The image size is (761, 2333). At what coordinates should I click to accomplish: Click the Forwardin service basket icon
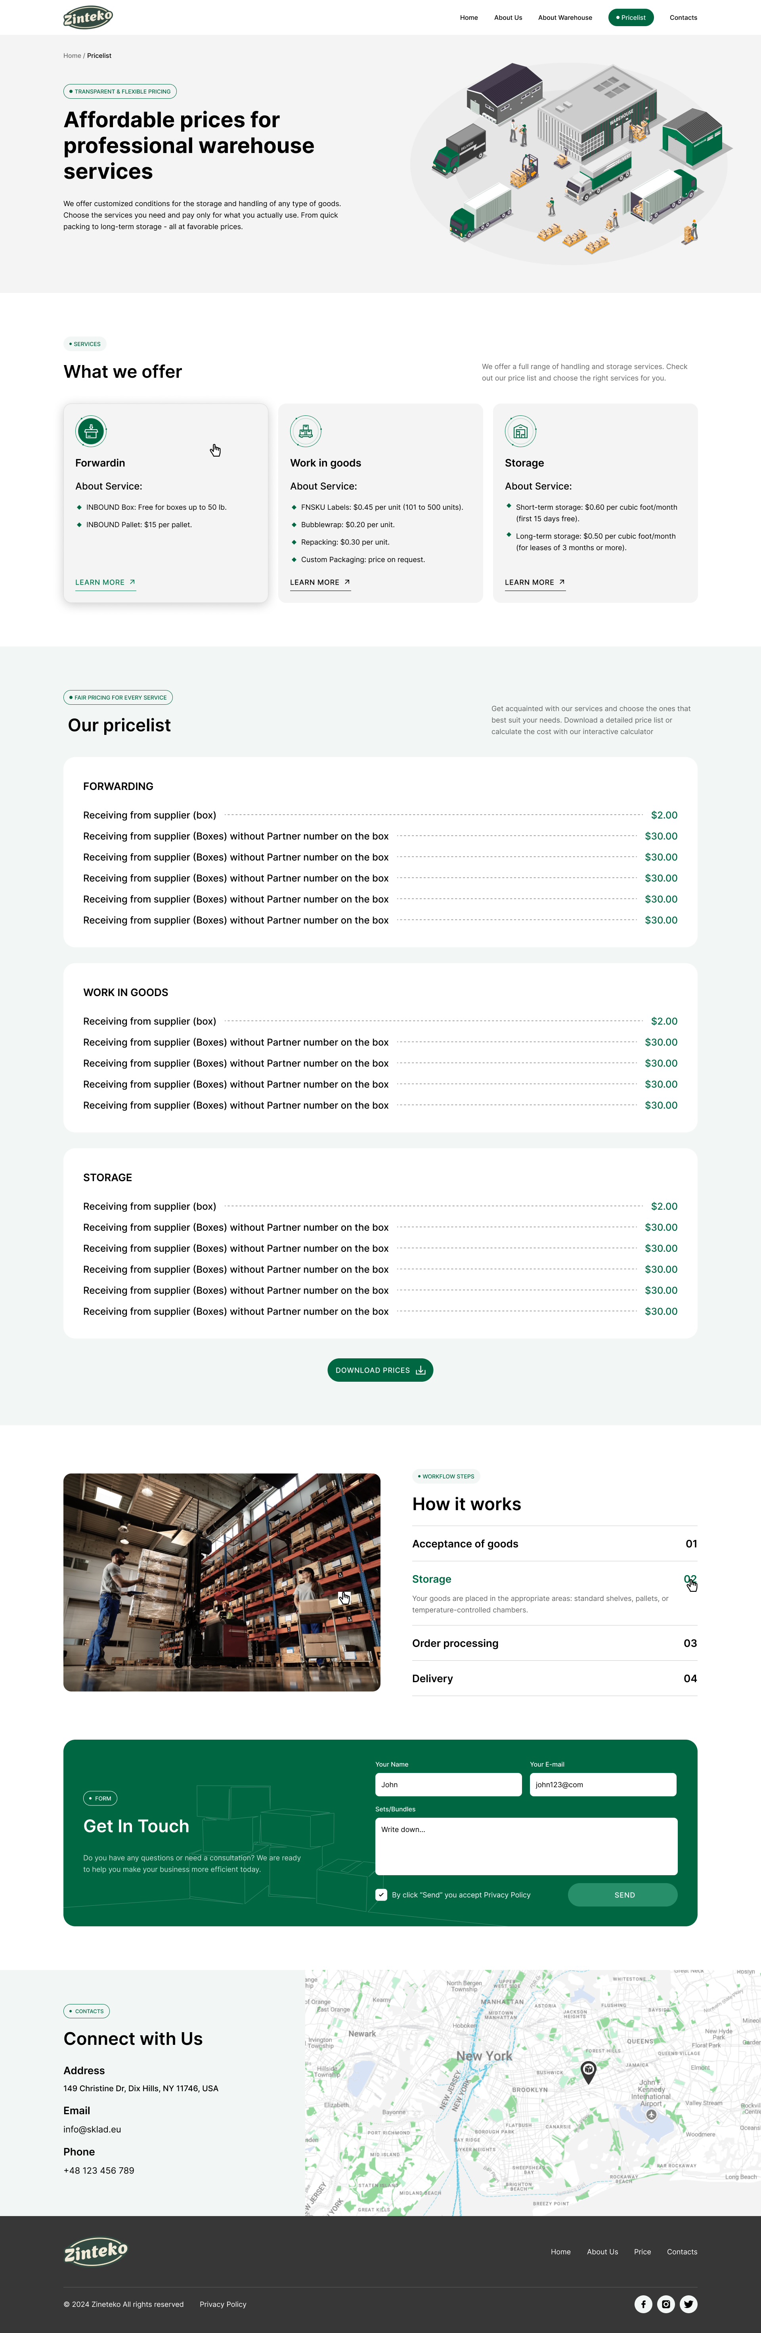91,431
